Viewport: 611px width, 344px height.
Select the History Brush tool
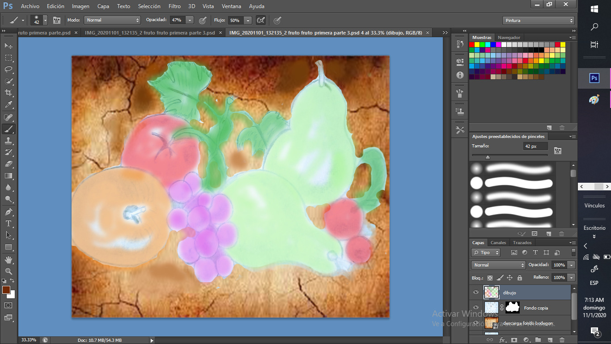(x=8, y=152)
